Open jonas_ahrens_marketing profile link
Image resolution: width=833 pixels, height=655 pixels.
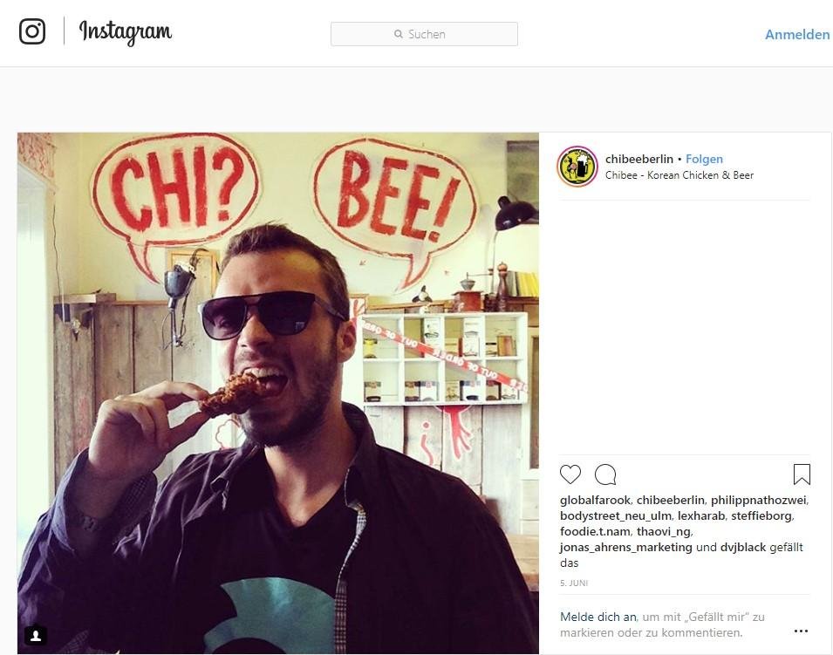pos(626,547)
